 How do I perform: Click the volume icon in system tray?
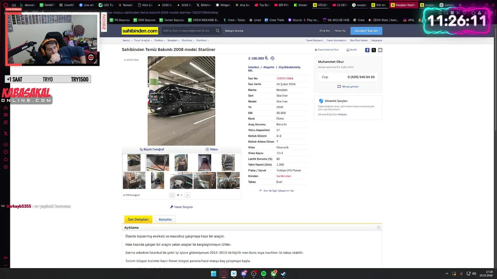click(474, 274)
